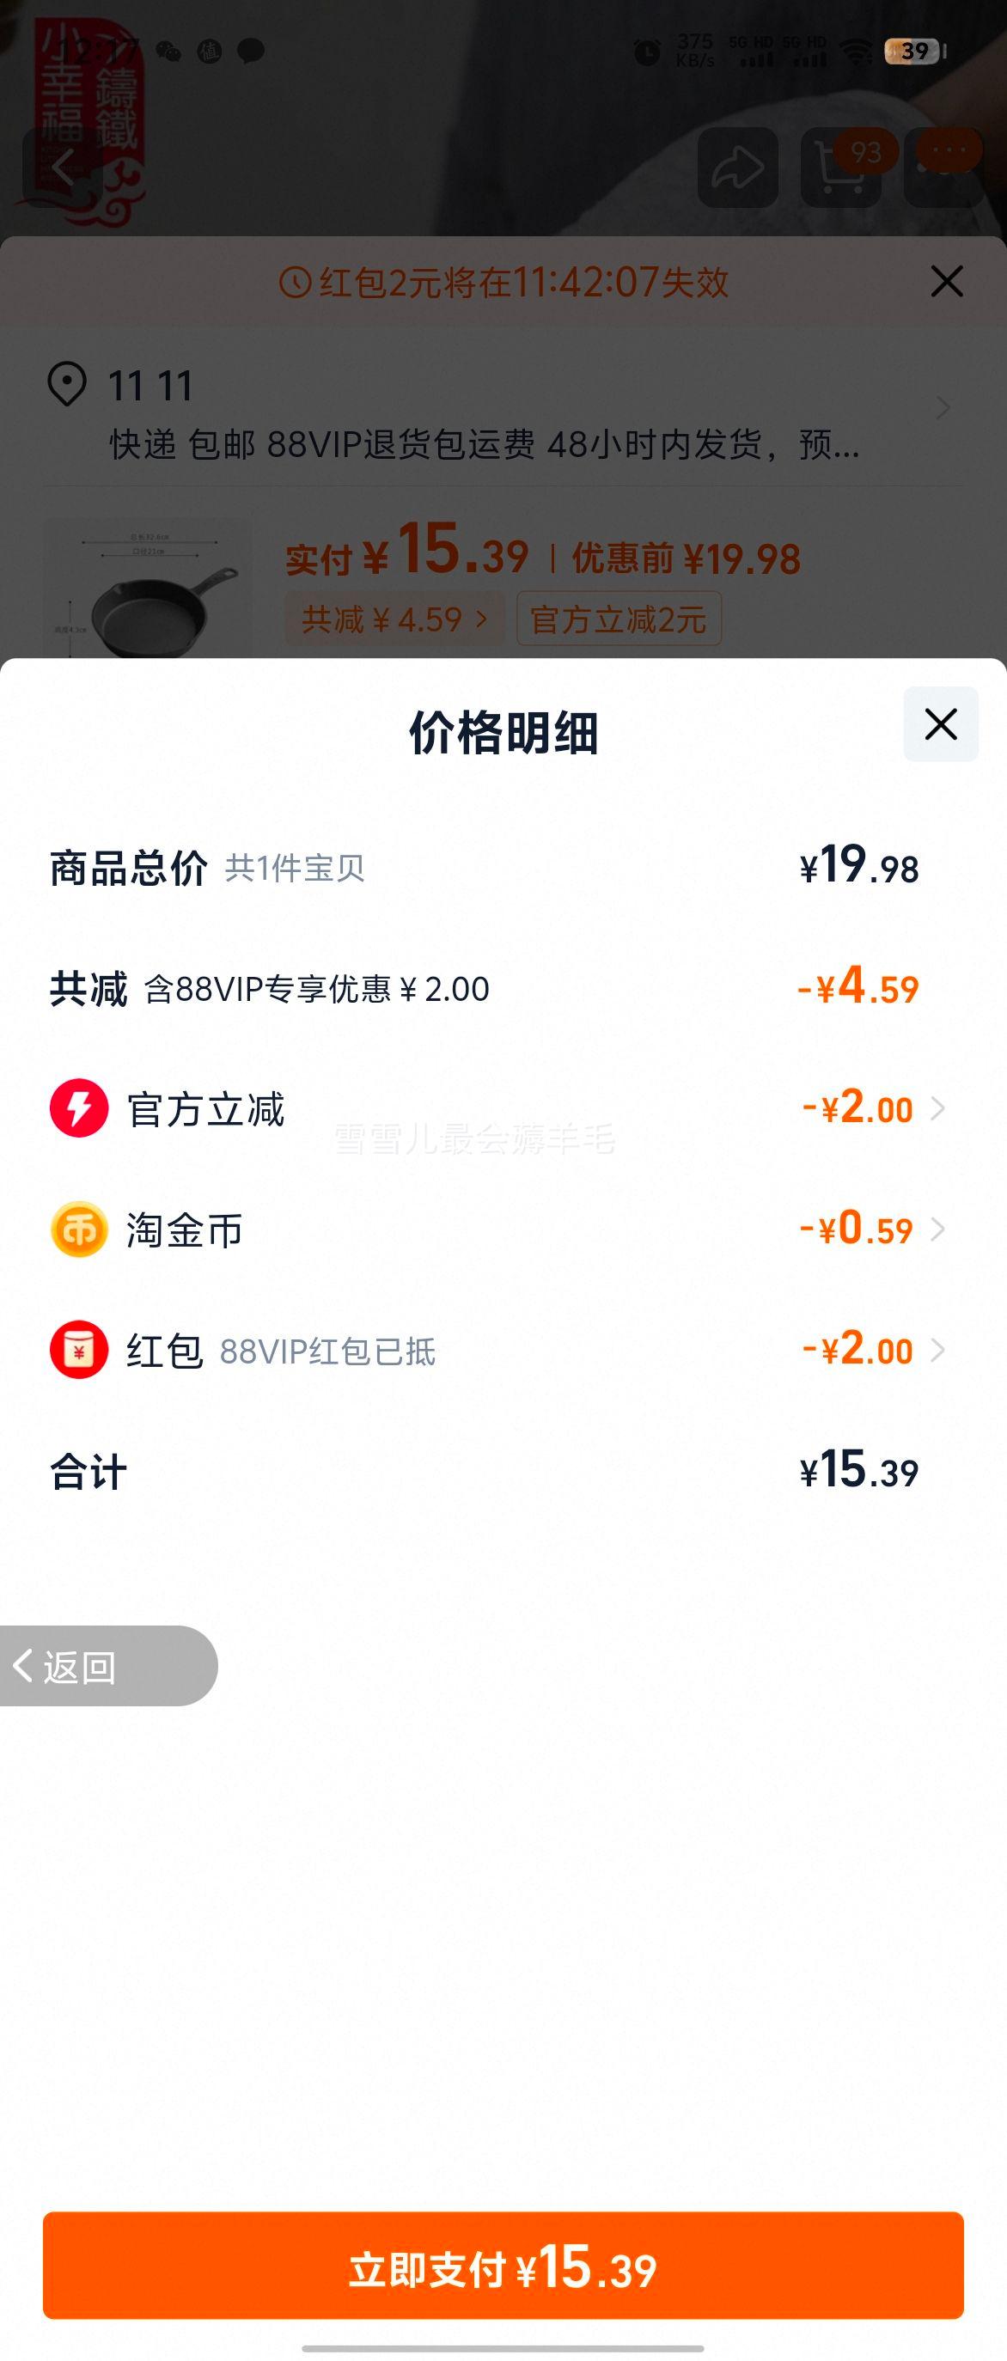Tap the 淘金币 gold coin icon
This screenshot has width=1007, height=2361.
tap(79, 1229)
